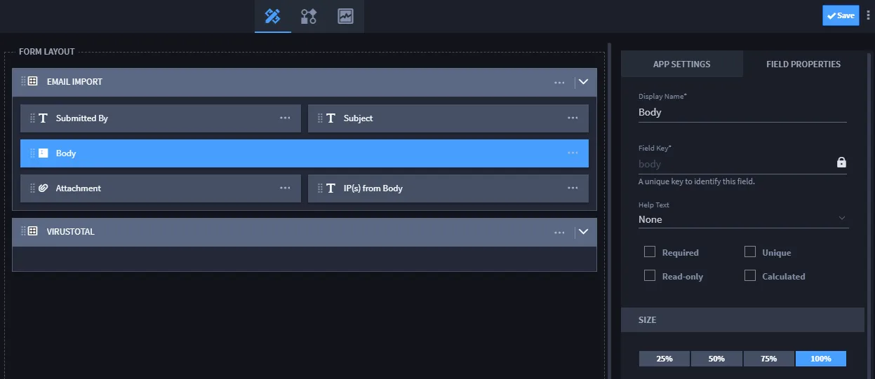Select the Submitted By field
The width and height of the screenshot is (875, 379).
click(x=161, y=118)
